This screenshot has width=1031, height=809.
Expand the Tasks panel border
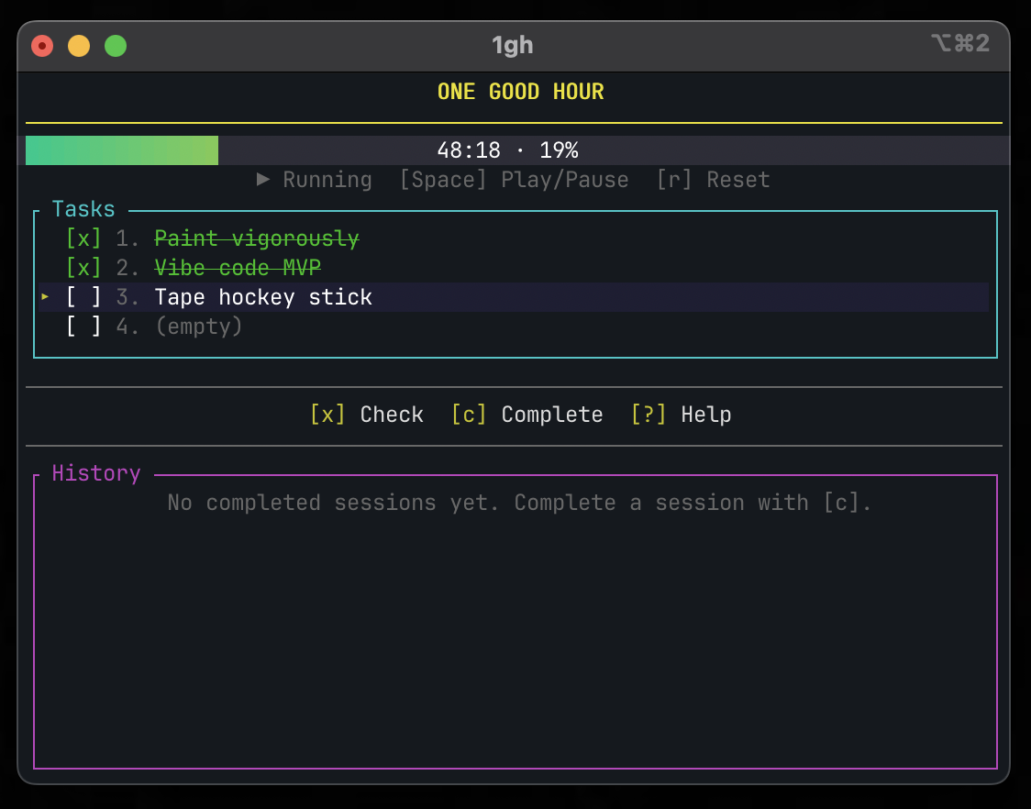pos(514,355)
